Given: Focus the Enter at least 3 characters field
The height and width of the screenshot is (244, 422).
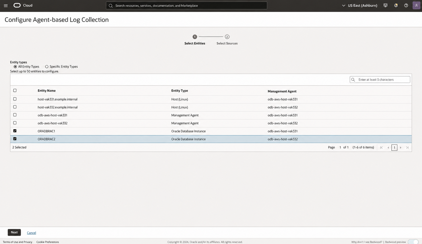Looking at the screenshot, I should click(x=380, y=80).
